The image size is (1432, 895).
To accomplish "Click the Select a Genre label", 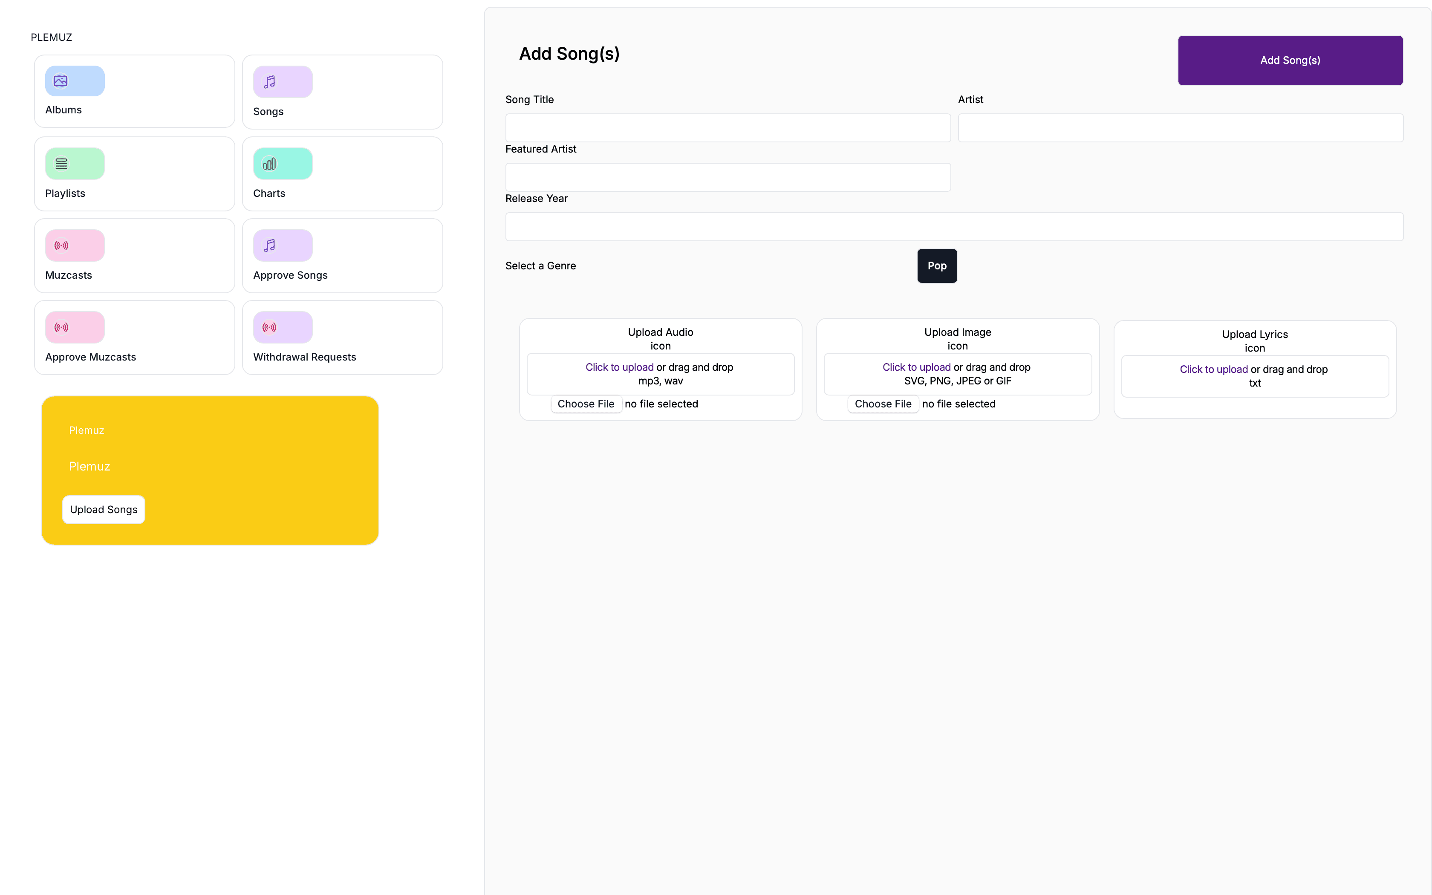I will point(540,266).
